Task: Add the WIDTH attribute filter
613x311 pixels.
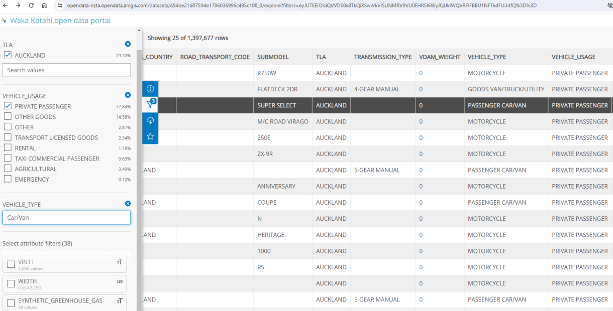Action: [x=11, y=284]
